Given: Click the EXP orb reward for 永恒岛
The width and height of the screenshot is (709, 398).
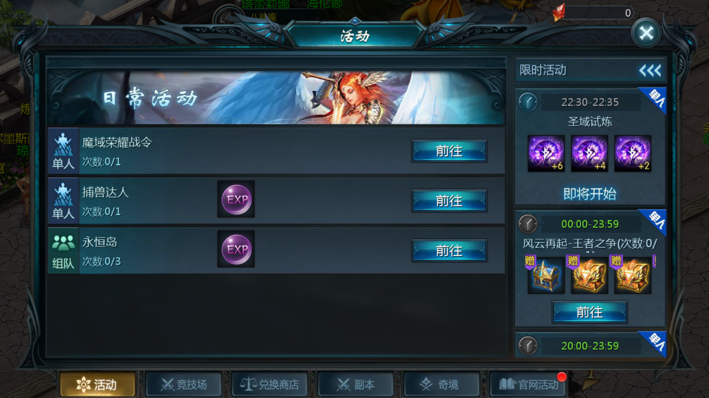Looking at the screenshot, I should click(x=236, y=249).
